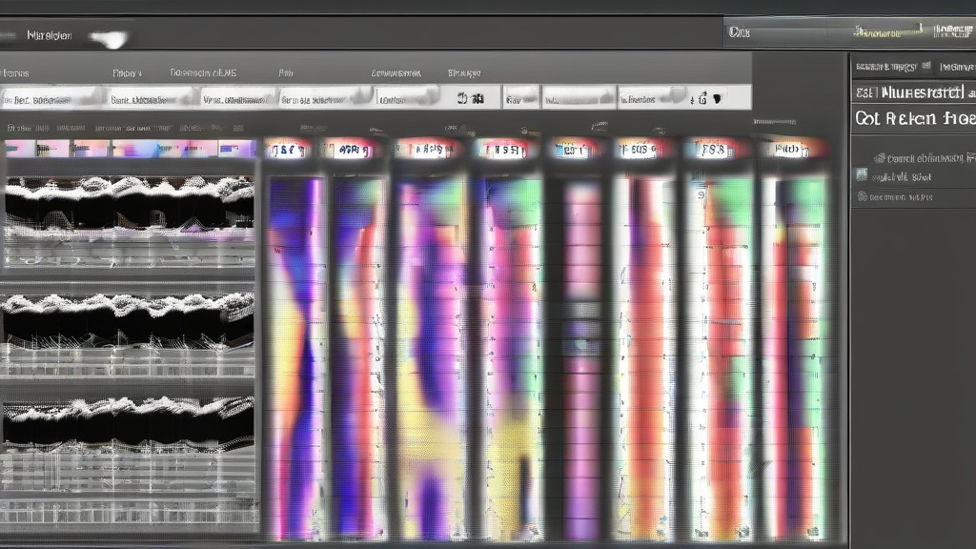Switch to the second tab in the right panel
Screen dimensions: 976x549
pos(956,67)
